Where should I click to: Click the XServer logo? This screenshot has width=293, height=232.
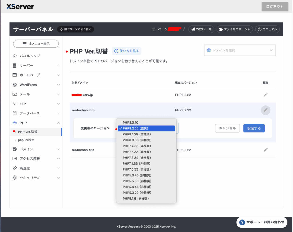click(20, 7)
